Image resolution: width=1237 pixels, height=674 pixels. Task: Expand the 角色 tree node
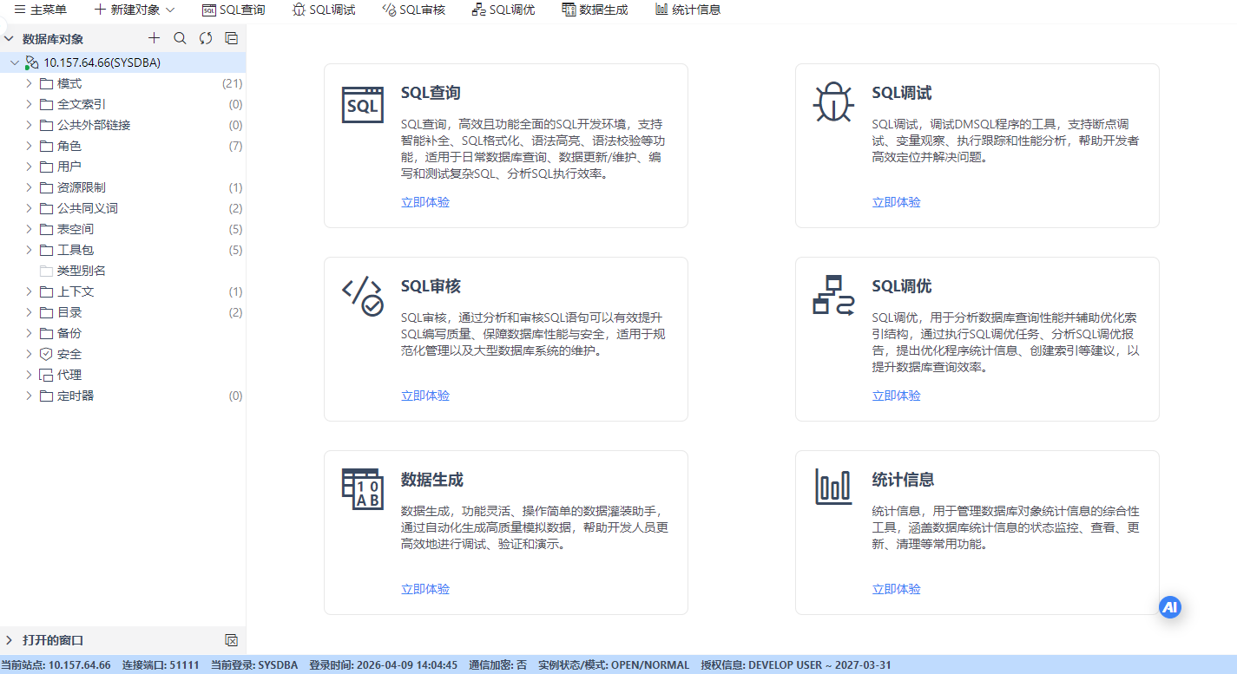tap(29, 146)
